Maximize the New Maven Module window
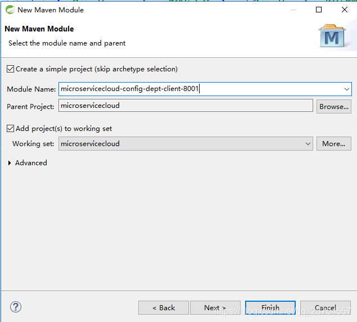The image size is (357, 322). tap(319, 10)
